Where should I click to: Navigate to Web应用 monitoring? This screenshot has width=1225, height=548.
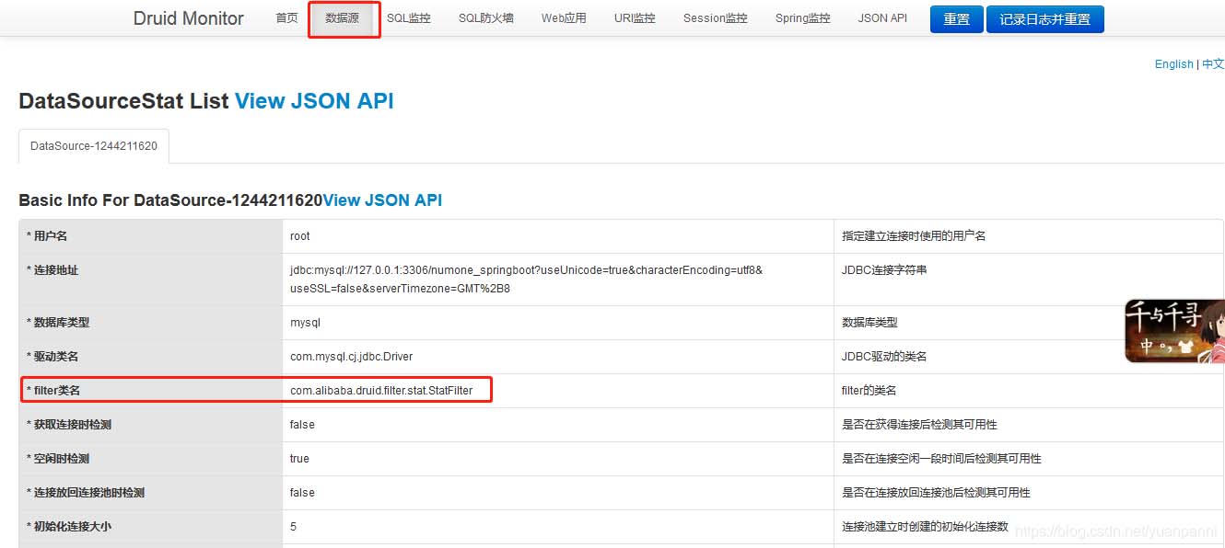563,17
